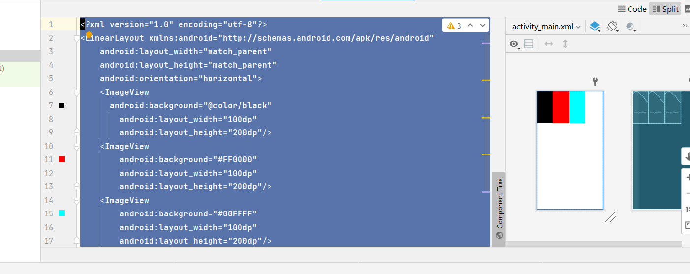Viewport: 690px width, 274px height.
Task: Toggle view options eye icon
Action: tap(514, 44)
